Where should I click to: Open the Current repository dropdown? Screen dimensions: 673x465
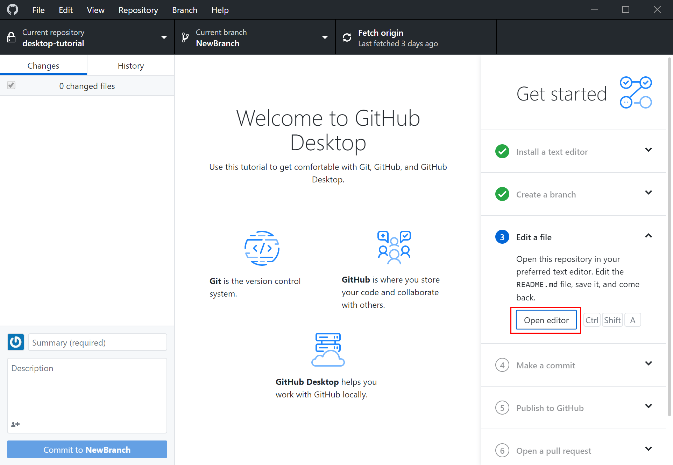[87, 37]
